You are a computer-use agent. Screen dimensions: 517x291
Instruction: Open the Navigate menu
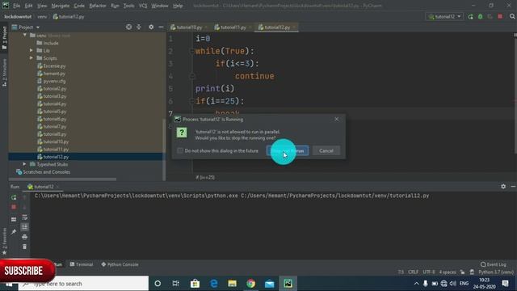(61, 6)
